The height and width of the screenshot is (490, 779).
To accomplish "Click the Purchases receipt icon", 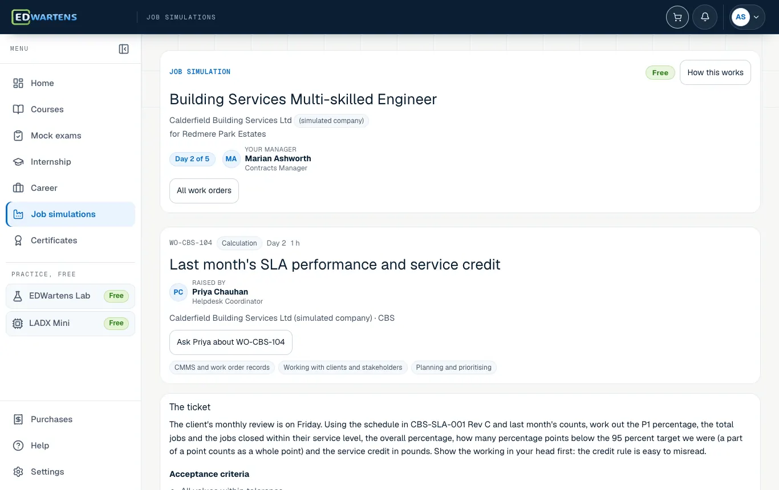I will pyautogui.click(x=18, y=419).
